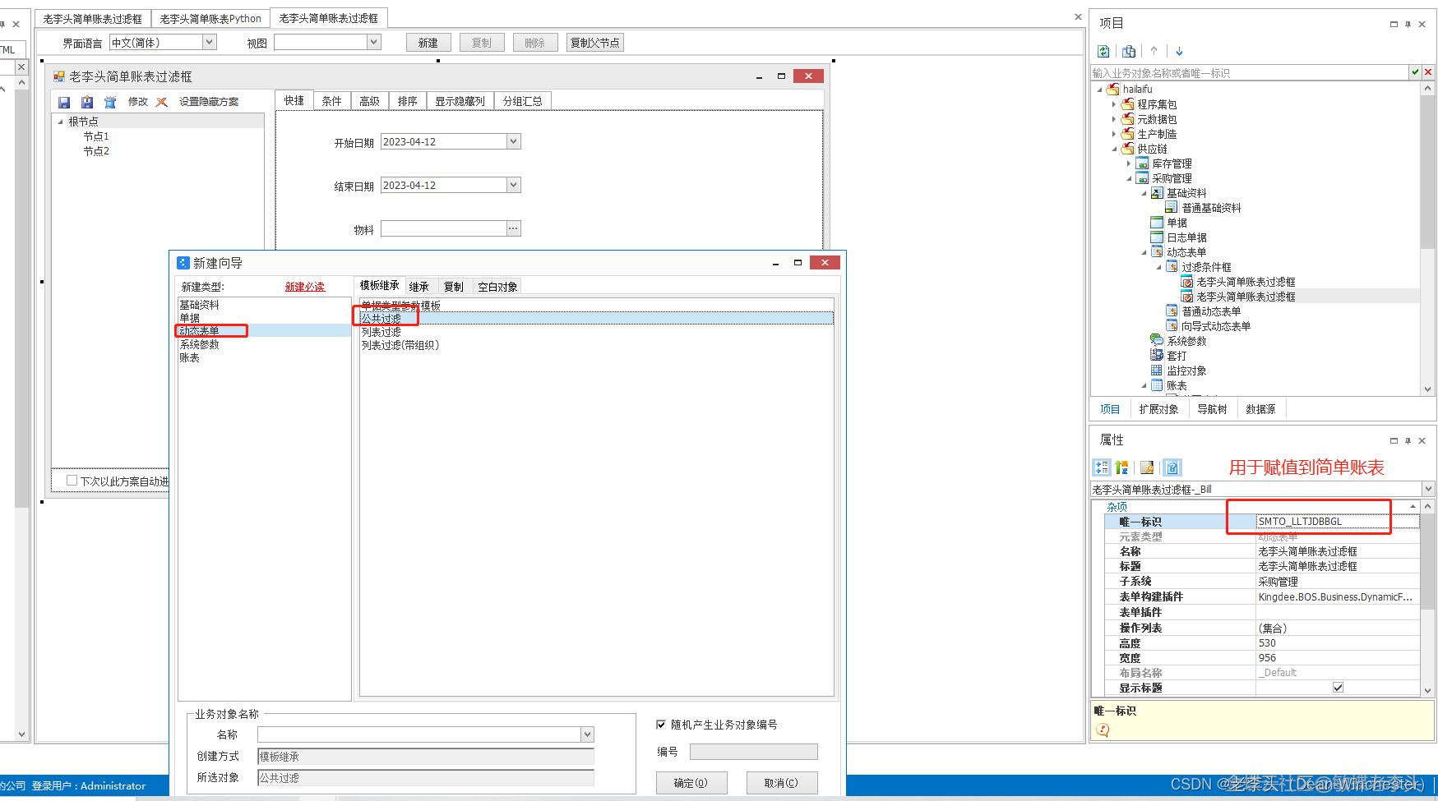Expand the 程序集包 node
Screen dimensions: 1438x801
[1114, 104]
